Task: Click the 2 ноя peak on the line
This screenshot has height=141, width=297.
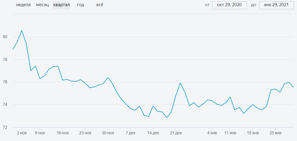Action: point(22,30)
